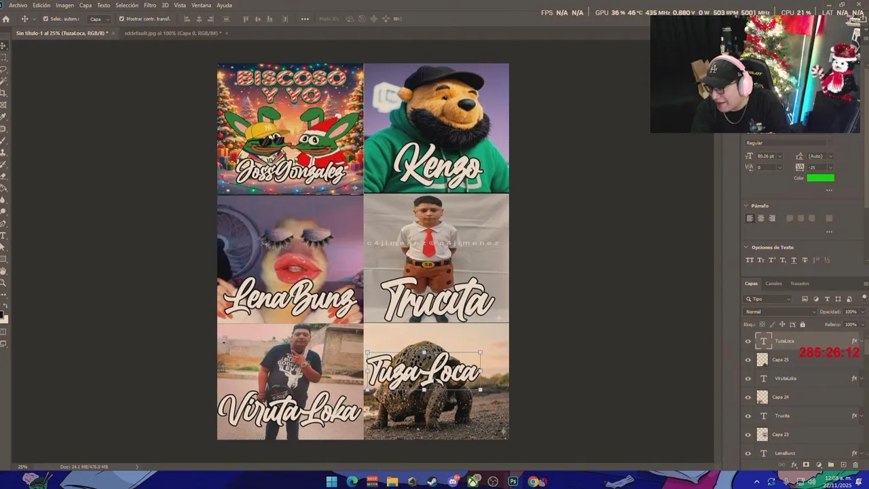The width and height of the screenshot is (869, 489).
Task: Hide the TuzaLoca layer
Action: click(748, 342)
